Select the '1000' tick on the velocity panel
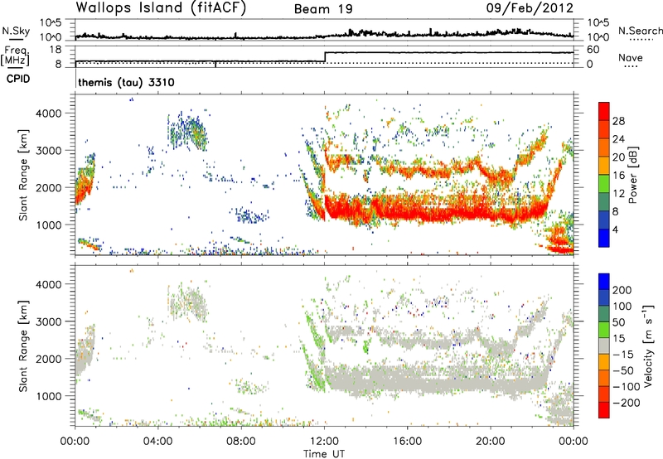 coord(51,396)
